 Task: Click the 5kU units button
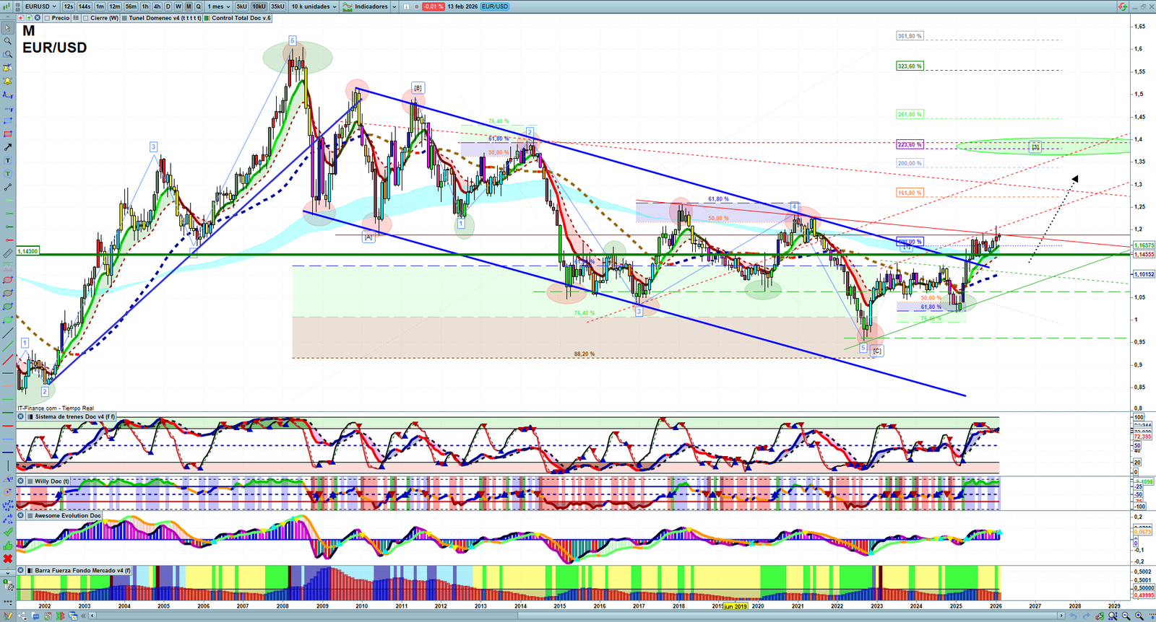click(x=241, y=6)
